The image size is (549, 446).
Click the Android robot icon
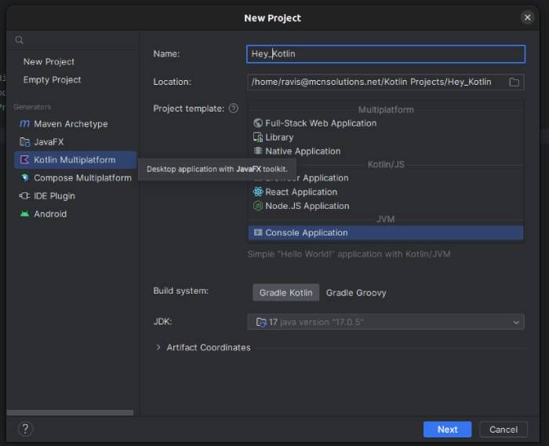click(24, 214)
